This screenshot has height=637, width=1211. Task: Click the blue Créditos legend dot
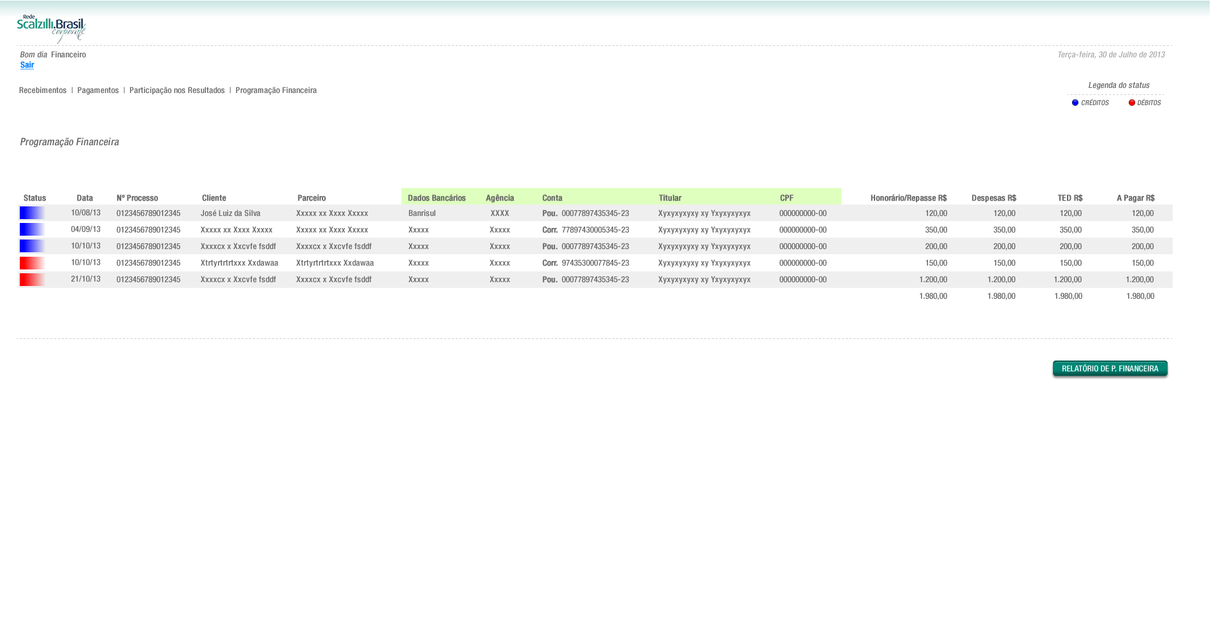(1075, 103)
